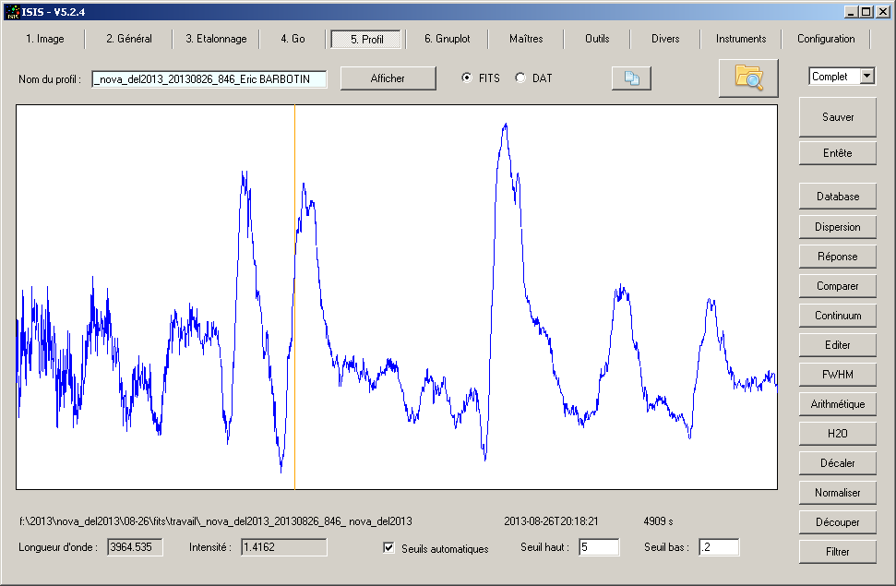
Task: Click the Normaliser button
Action: (x=838, y=493)
